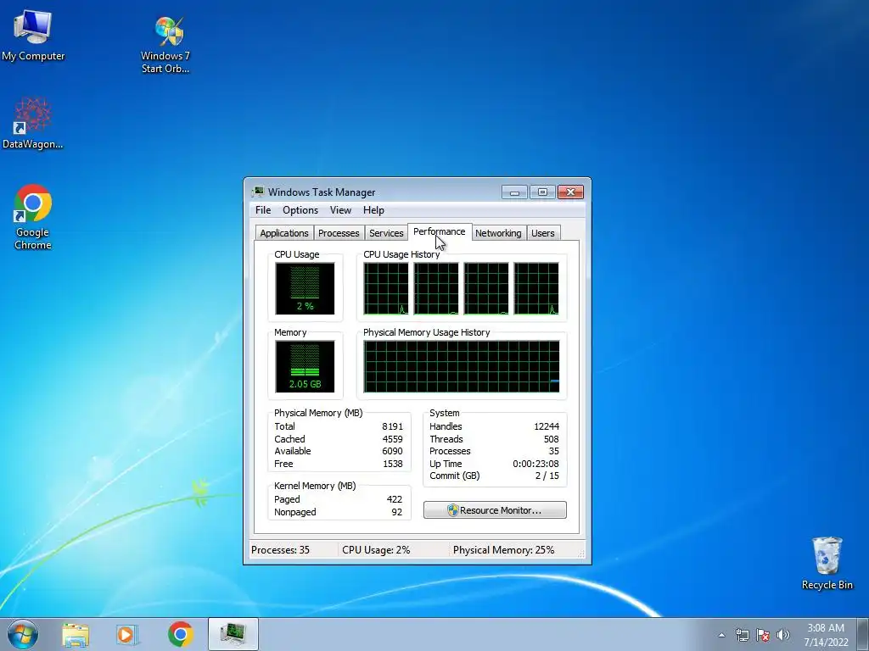Click first CPU Usage History graph
The width and height of the screenshot is (869, 651).
pos(386,288)
